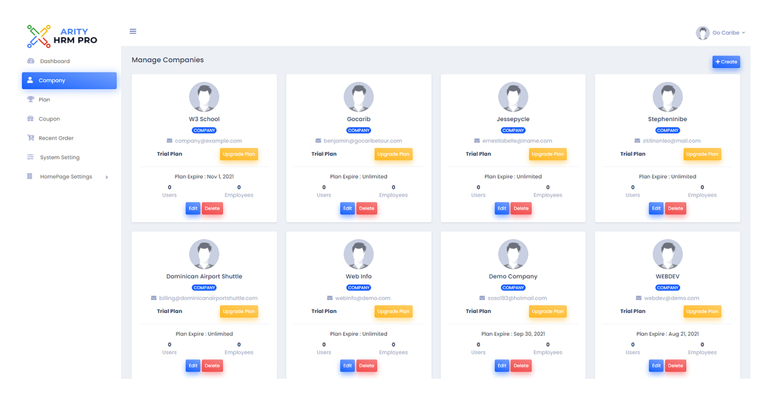Click the System Setting sliders icon
This screenshot has height=396, width=766.
[31, 157]
